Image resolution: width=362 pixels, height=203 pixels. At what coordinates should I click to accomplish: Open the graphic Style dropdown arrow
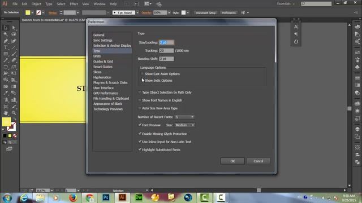[188, 12]
